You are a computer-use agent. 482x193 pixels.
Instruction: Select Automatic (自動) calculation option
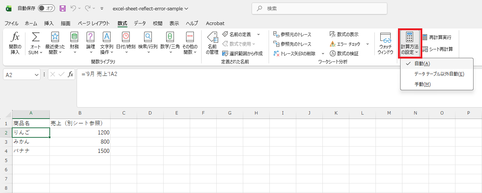tap(437, 64)
